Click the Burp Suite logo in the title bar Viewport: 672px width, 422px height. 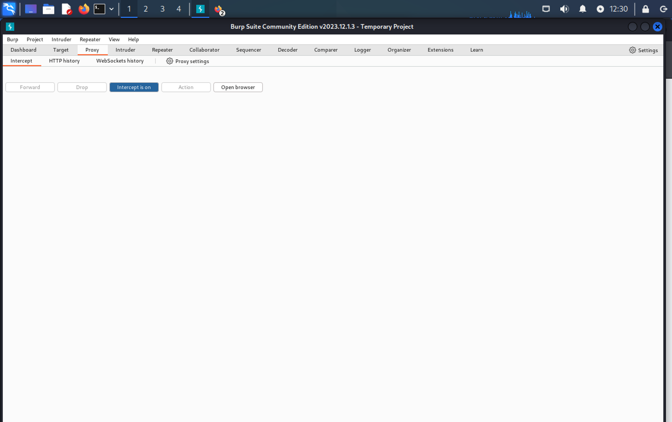10,27
